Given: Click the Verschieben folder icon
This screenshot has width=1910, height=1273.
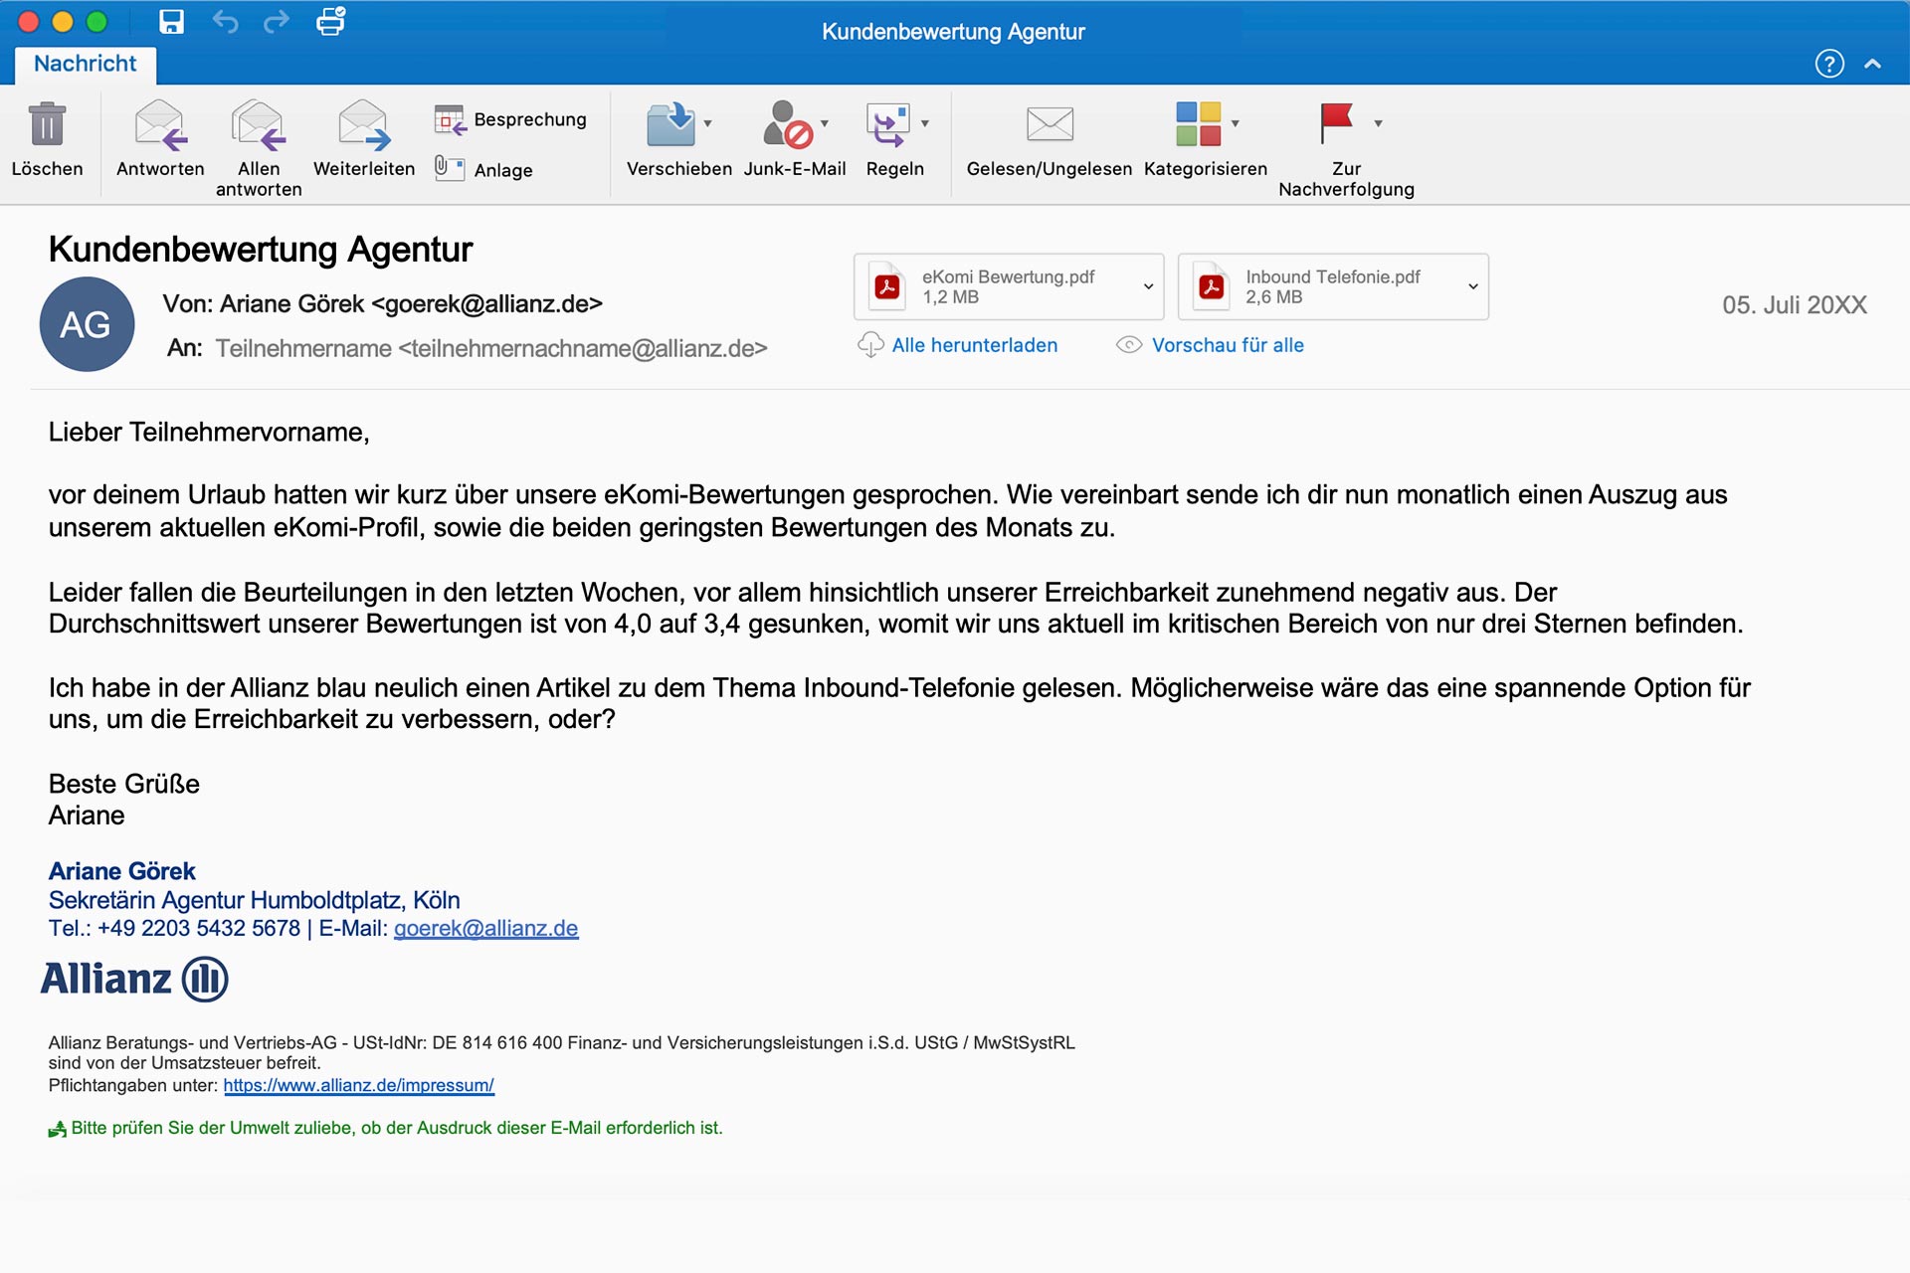Looking at the screenshot, I should click(671, 125).
